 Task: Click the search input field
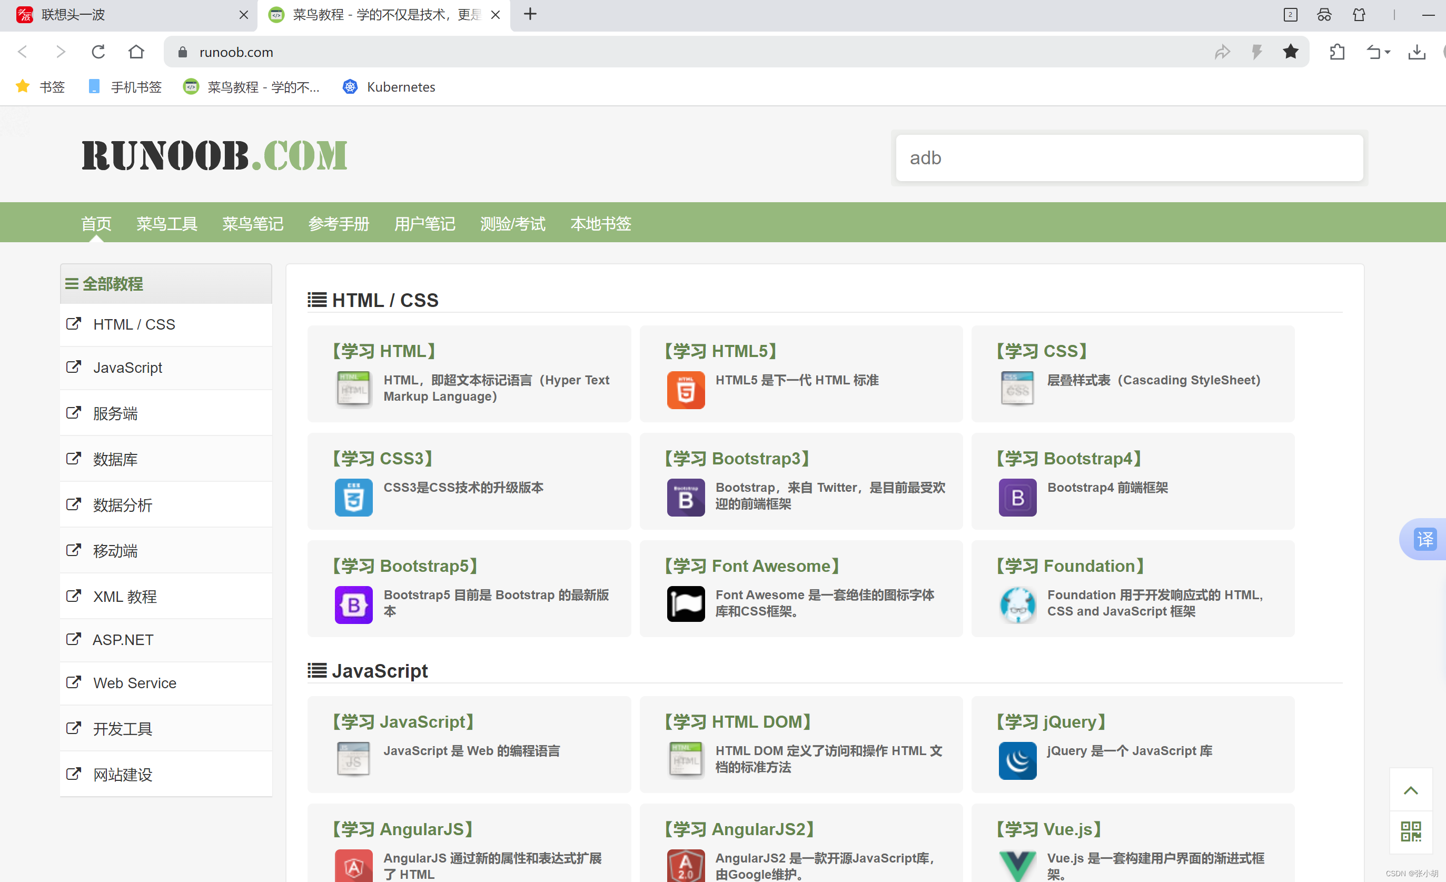pos(1127,157)
